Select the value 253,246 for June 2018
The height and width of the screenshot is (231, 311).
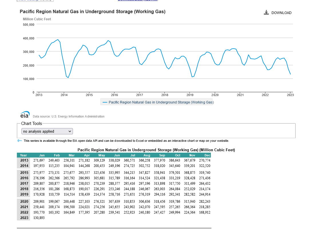click(114, 189)
